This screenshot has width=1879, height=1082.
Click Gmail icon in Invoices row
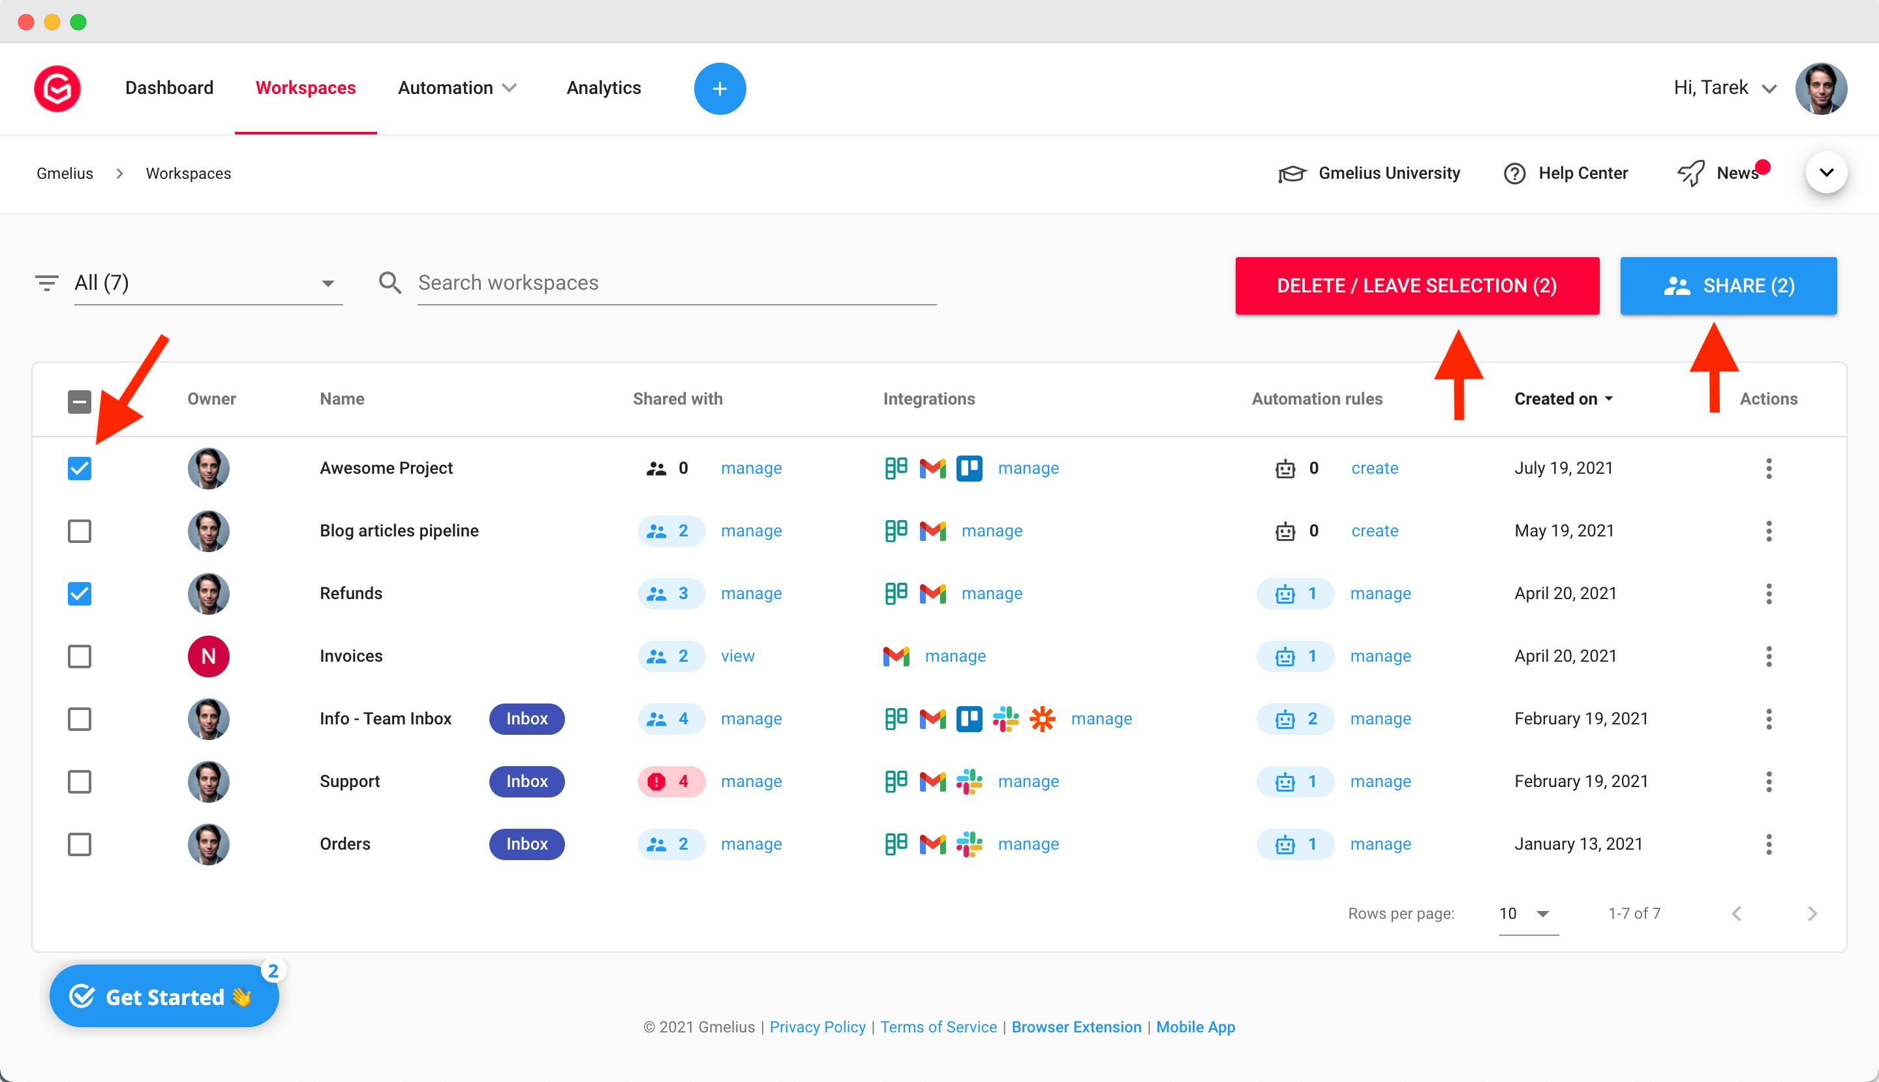click(896, 657)
